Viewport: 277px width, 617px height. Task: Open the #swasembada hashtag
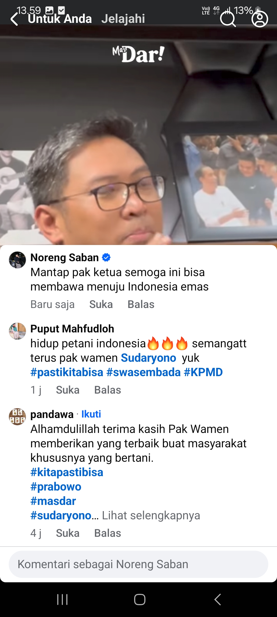click(144, 372)
